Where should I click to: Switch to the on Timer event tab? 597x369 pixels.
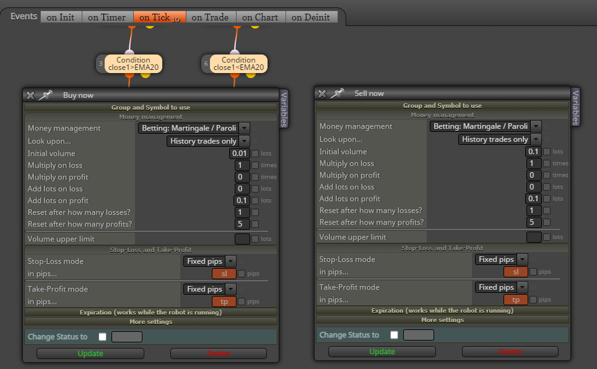[107, 17]
